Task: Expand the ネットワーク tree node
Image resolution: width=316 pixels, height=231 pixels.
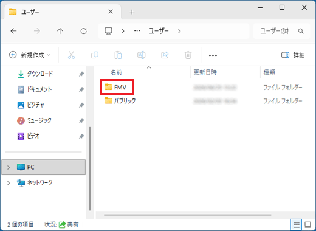Action: 9,183
